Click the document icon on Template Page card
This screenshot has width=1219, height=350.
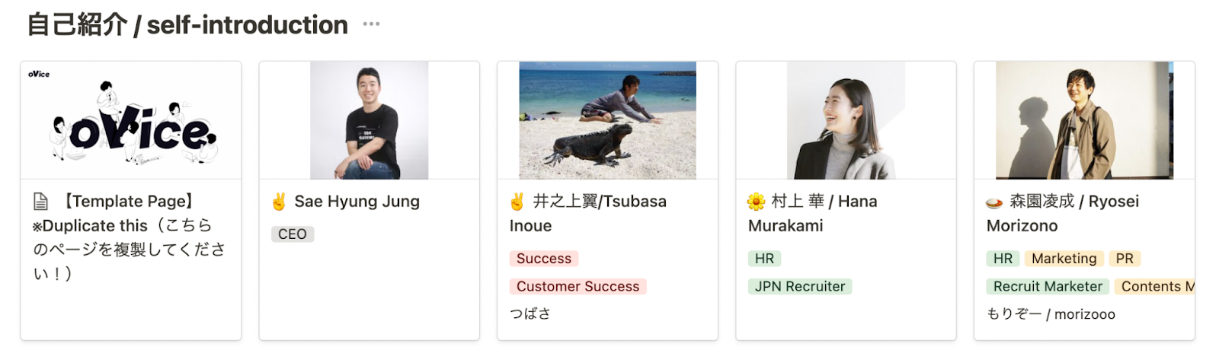point(40,202)
